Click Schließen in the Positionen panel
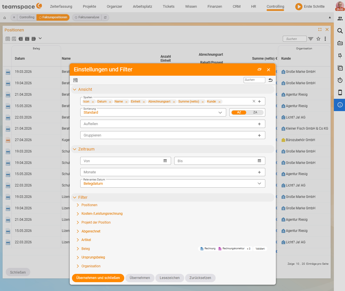 [x=18, y=272]
